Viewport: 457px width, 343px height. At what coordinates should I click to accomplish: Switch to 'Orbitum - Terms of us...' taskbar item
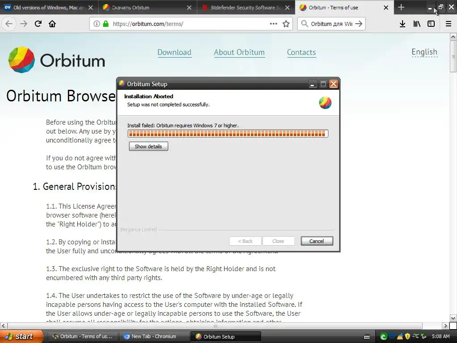pos(82,337)
